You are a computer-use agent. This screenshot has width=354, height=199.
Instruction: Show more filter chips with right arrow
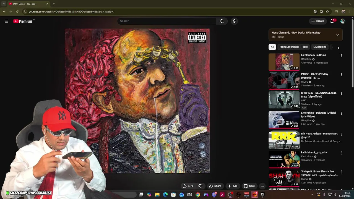(338, 48)
